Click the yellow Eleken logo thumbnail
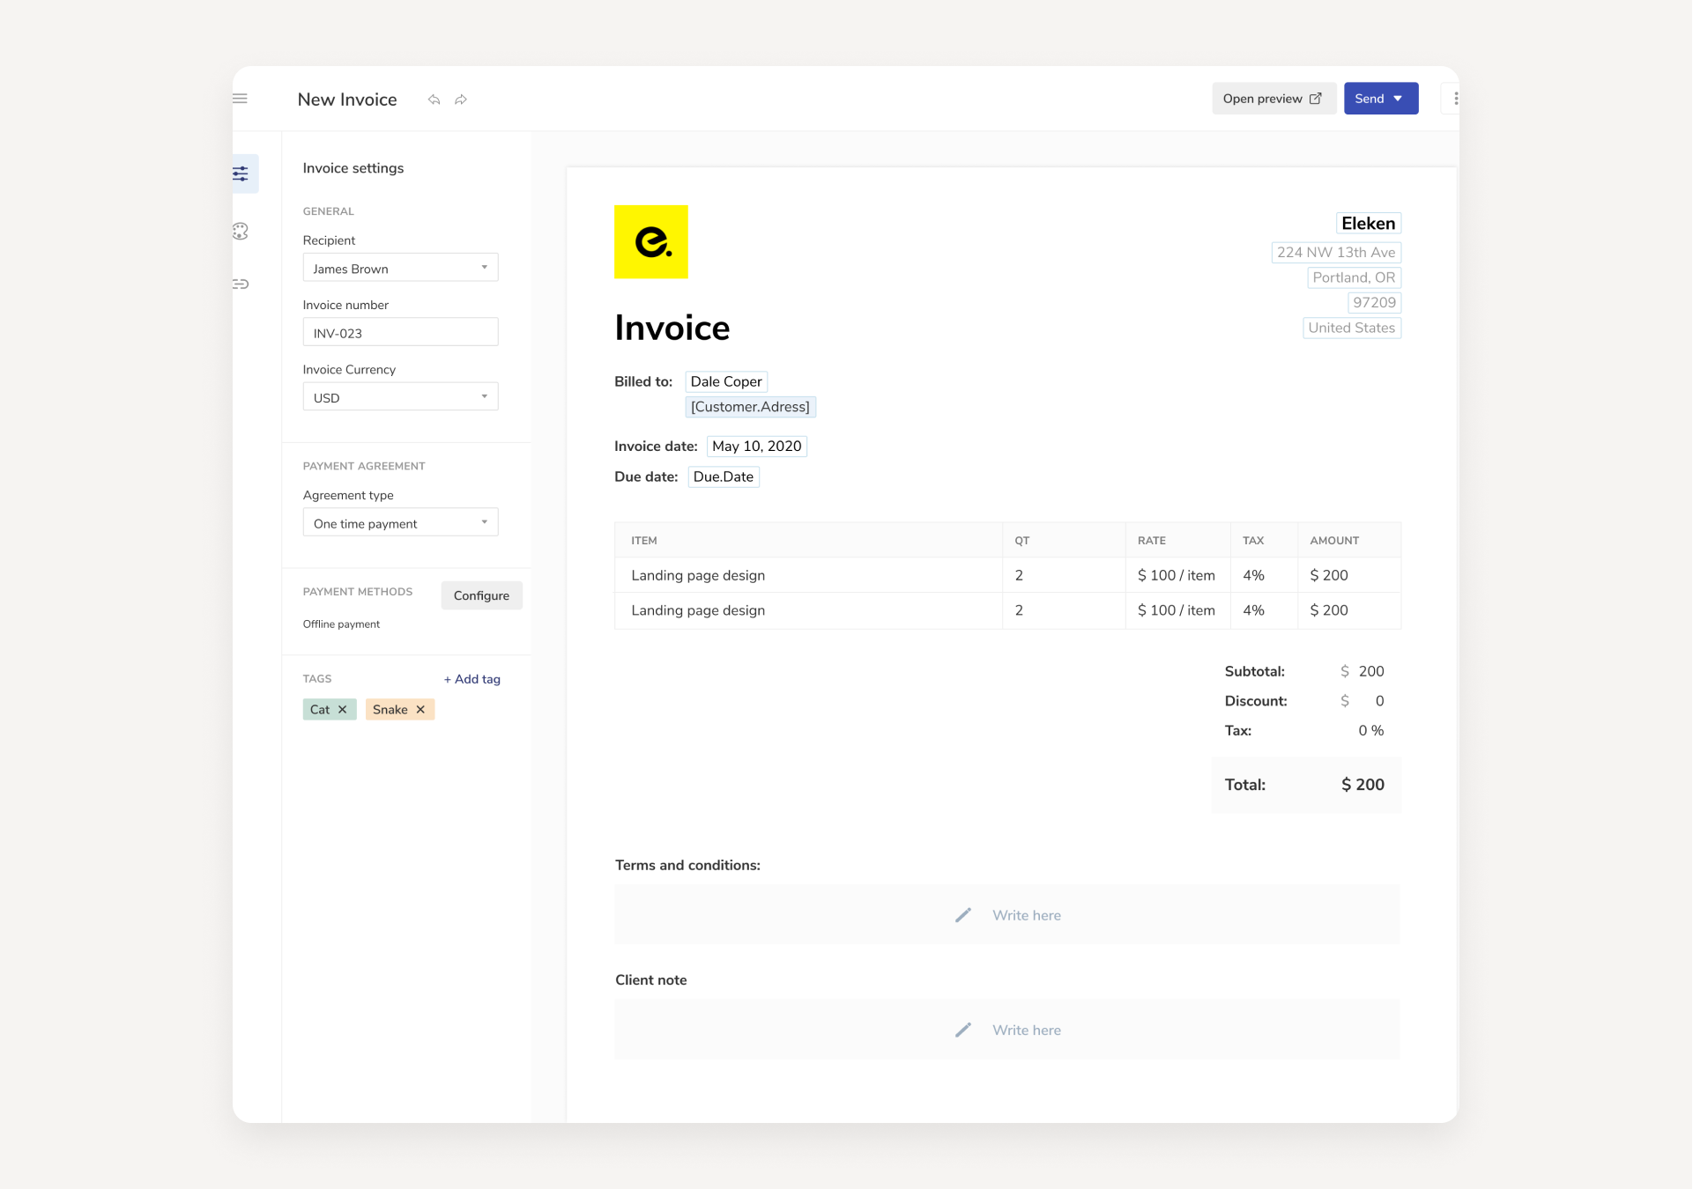This screenshot has width=1693, height=1189. [x=650, y=241]
